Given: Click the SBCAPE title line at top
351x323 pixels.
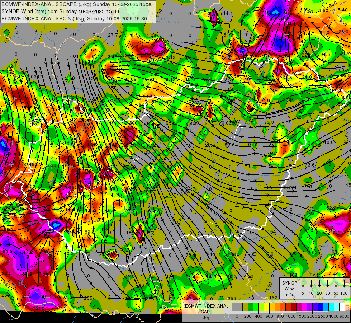Looking at the screenshot, I should [x=77, y=4].
